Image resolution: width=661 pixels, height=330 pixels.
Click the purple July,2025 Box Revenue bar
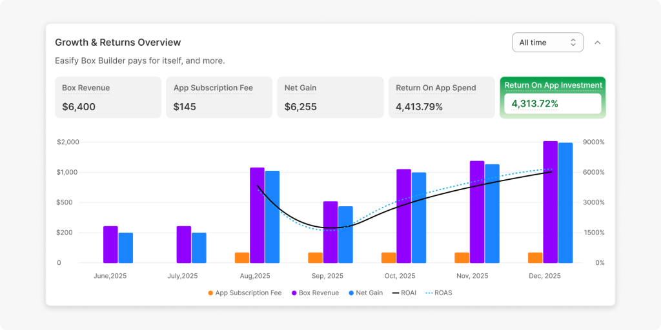[x=184, y=244]
